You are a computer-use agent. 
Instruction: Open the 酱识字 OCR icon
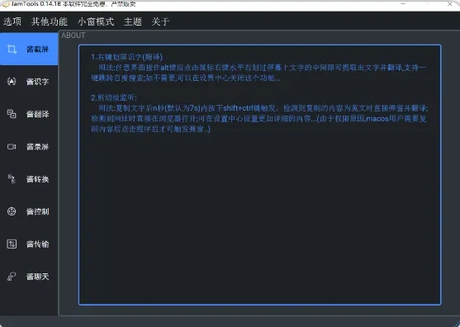click(x=12, y=82)
